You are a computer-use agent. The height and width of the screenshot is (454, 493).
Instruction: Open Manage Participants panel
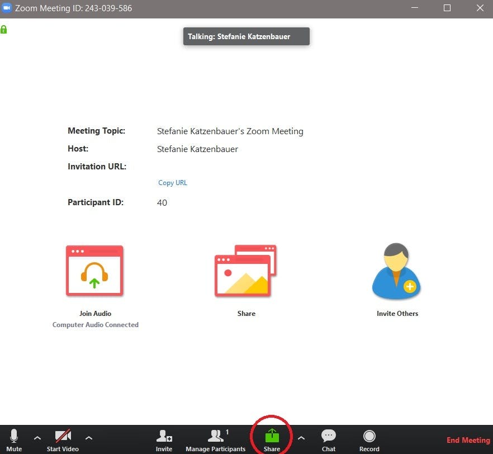click(215, 440)
